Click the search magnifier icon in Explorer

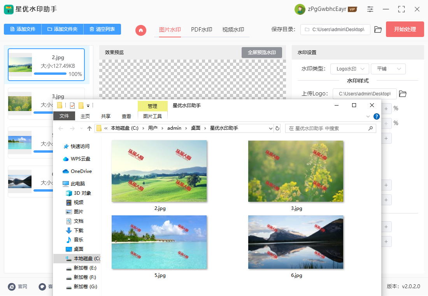click(x=370, y=128)
